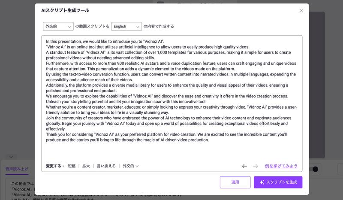Toggle the switch in background editor
This screenshot has height=200, width=343.
(315, 169)
